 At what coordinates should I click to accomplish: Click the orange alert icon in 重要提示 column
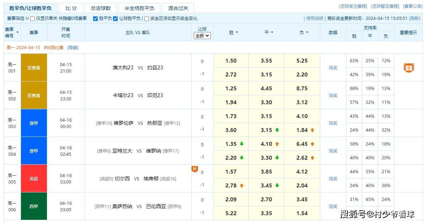[408, 68]
